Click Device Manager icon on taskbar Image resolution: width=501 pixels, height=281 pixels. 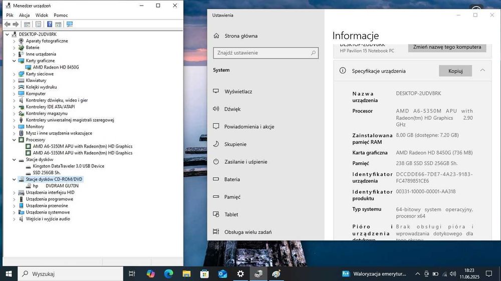tap(258, 273)
